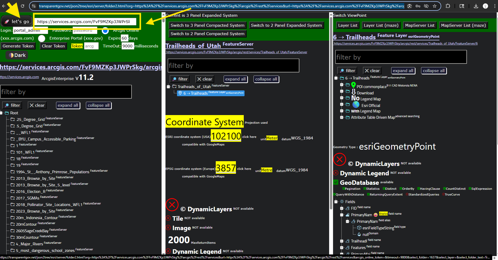This screenshot has width=498, height=260.
Task: Switch to MapServer List viewpoint
Action: tap(420, 25)
